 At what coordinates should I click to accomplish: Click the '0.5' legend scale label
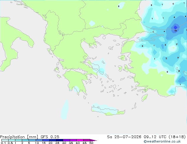[x=10, y=143]
